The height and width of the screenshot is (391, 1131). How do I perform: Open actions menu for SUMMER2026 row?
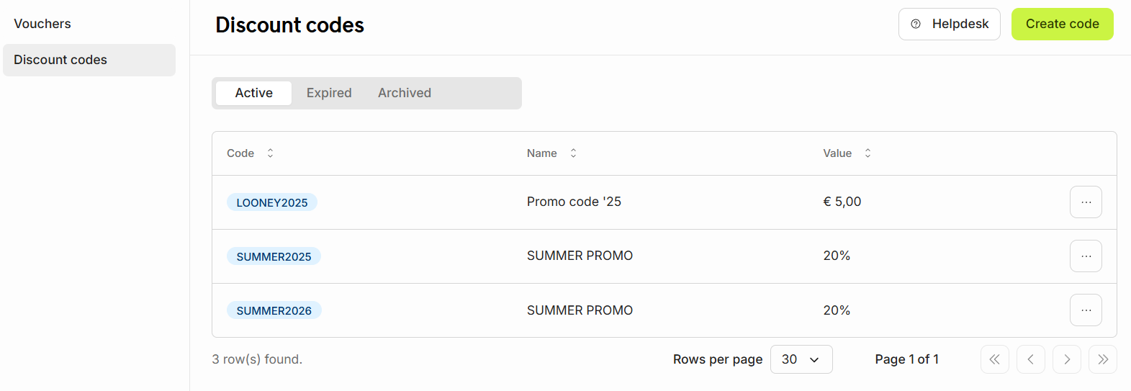pos(1086,310)
